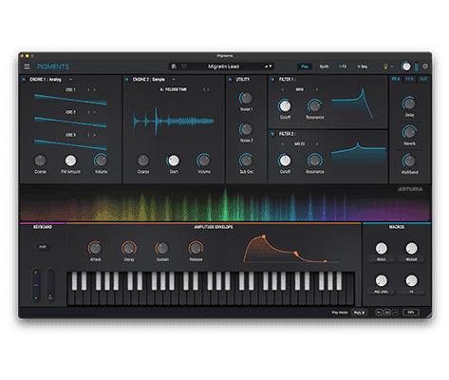The image size is (449, 380).
Task: Disable Filter 1 with its power button
Action: (x=272, y=80)
